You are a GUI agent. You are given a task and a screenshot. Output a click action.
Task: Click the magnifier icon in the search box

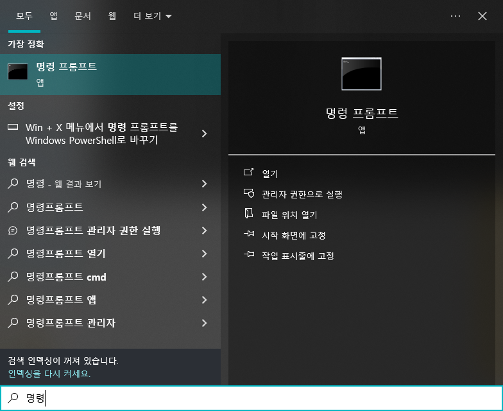point(13,398)
